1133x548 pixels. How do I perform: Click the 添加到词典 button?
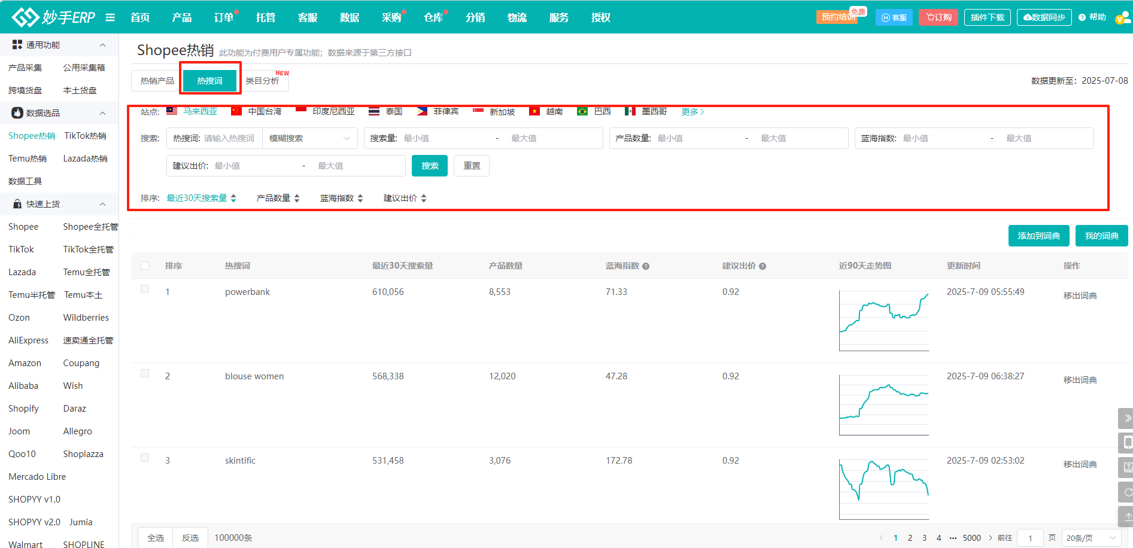tap(1039, 236)
